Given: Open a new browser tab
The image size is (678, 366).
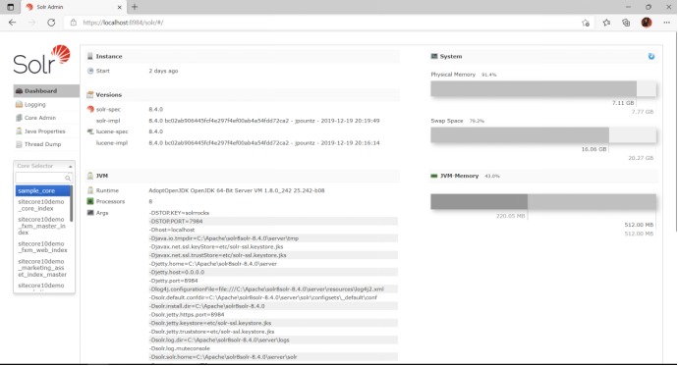Looking at the screenshot, I should pyautogui.click(x=135, y=7).
